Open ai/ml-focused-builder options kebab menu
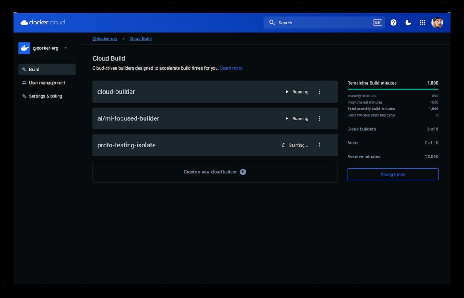Screen dimensions: 464x298 pyautogui.click(x=319, y=118)
